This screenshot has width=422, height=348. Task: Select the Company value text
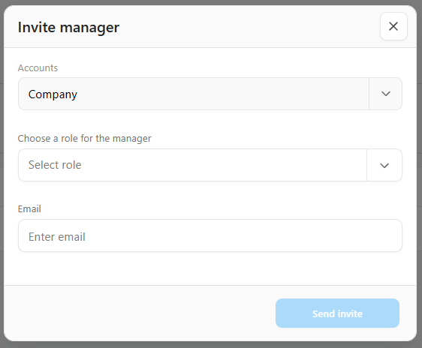(x=53, y=94)
